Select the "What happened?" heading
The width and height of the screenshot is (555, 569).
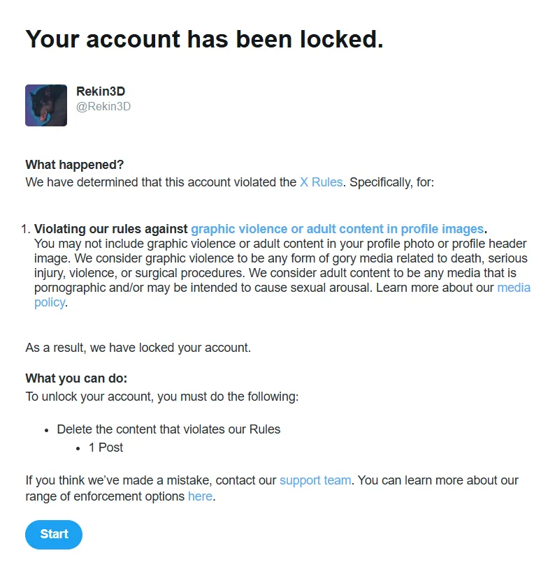tap(74, 165)
